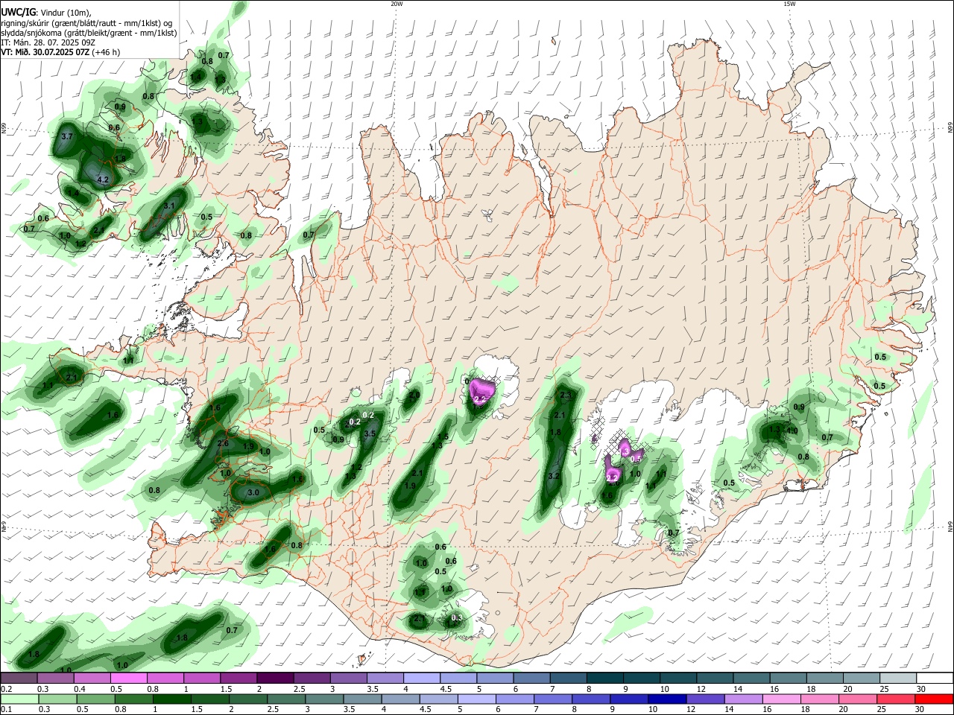This screenshot has height=715, width=954.
Task: Click the 2.6 precipitation value on the map
Action: 223,444
